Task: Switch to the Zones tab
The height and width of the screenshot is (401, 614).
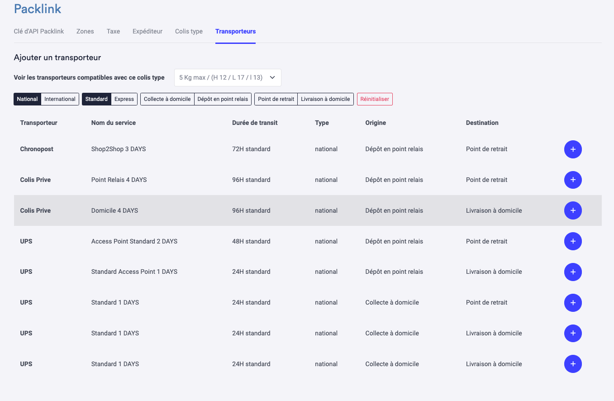Action: point(85,31)
